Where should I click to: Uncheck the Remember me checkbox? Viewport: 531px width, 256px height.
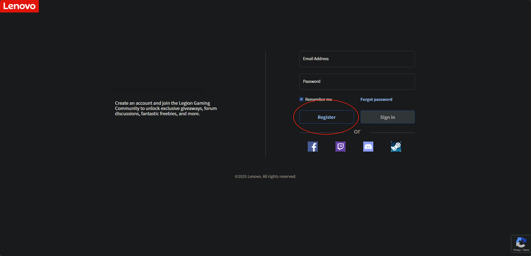point(301,99)
